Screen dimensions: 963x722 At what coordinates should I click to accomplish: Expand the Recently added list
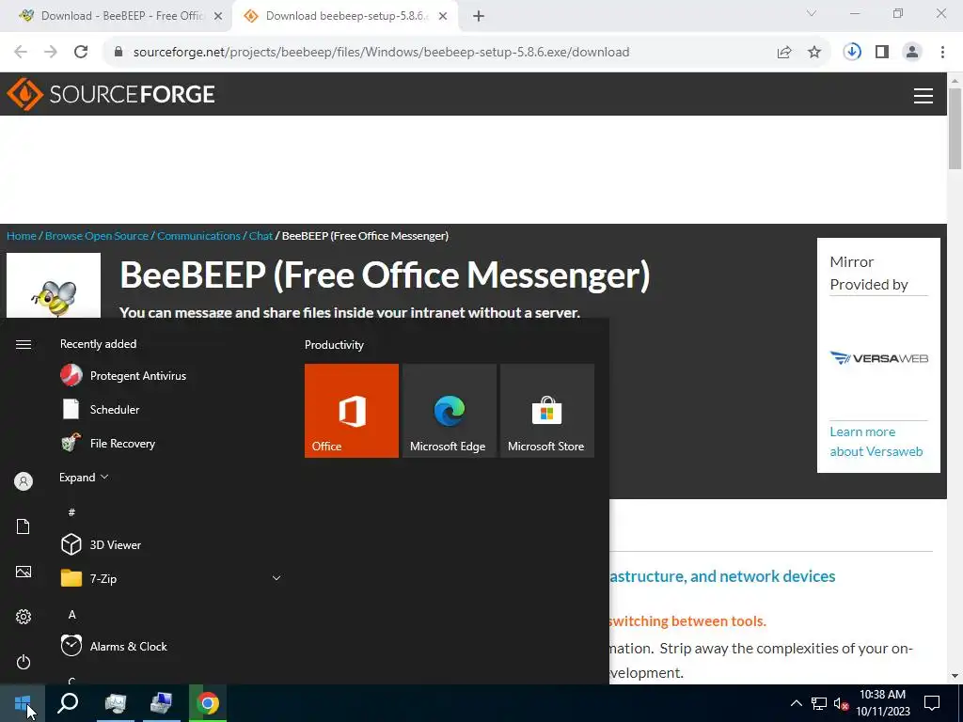[x=84, y=477]
